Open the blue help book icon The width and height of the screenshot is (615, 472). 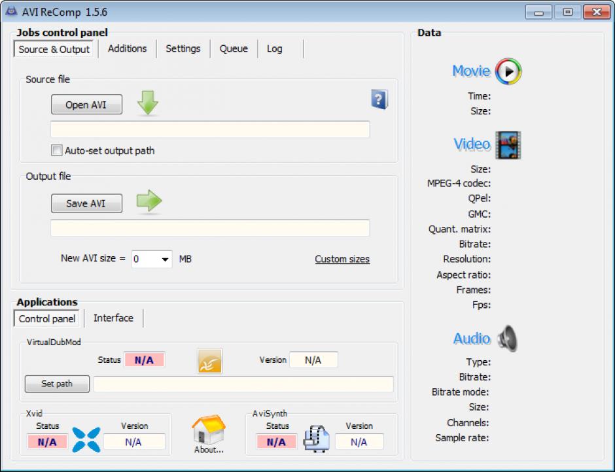tap(379, 99)
